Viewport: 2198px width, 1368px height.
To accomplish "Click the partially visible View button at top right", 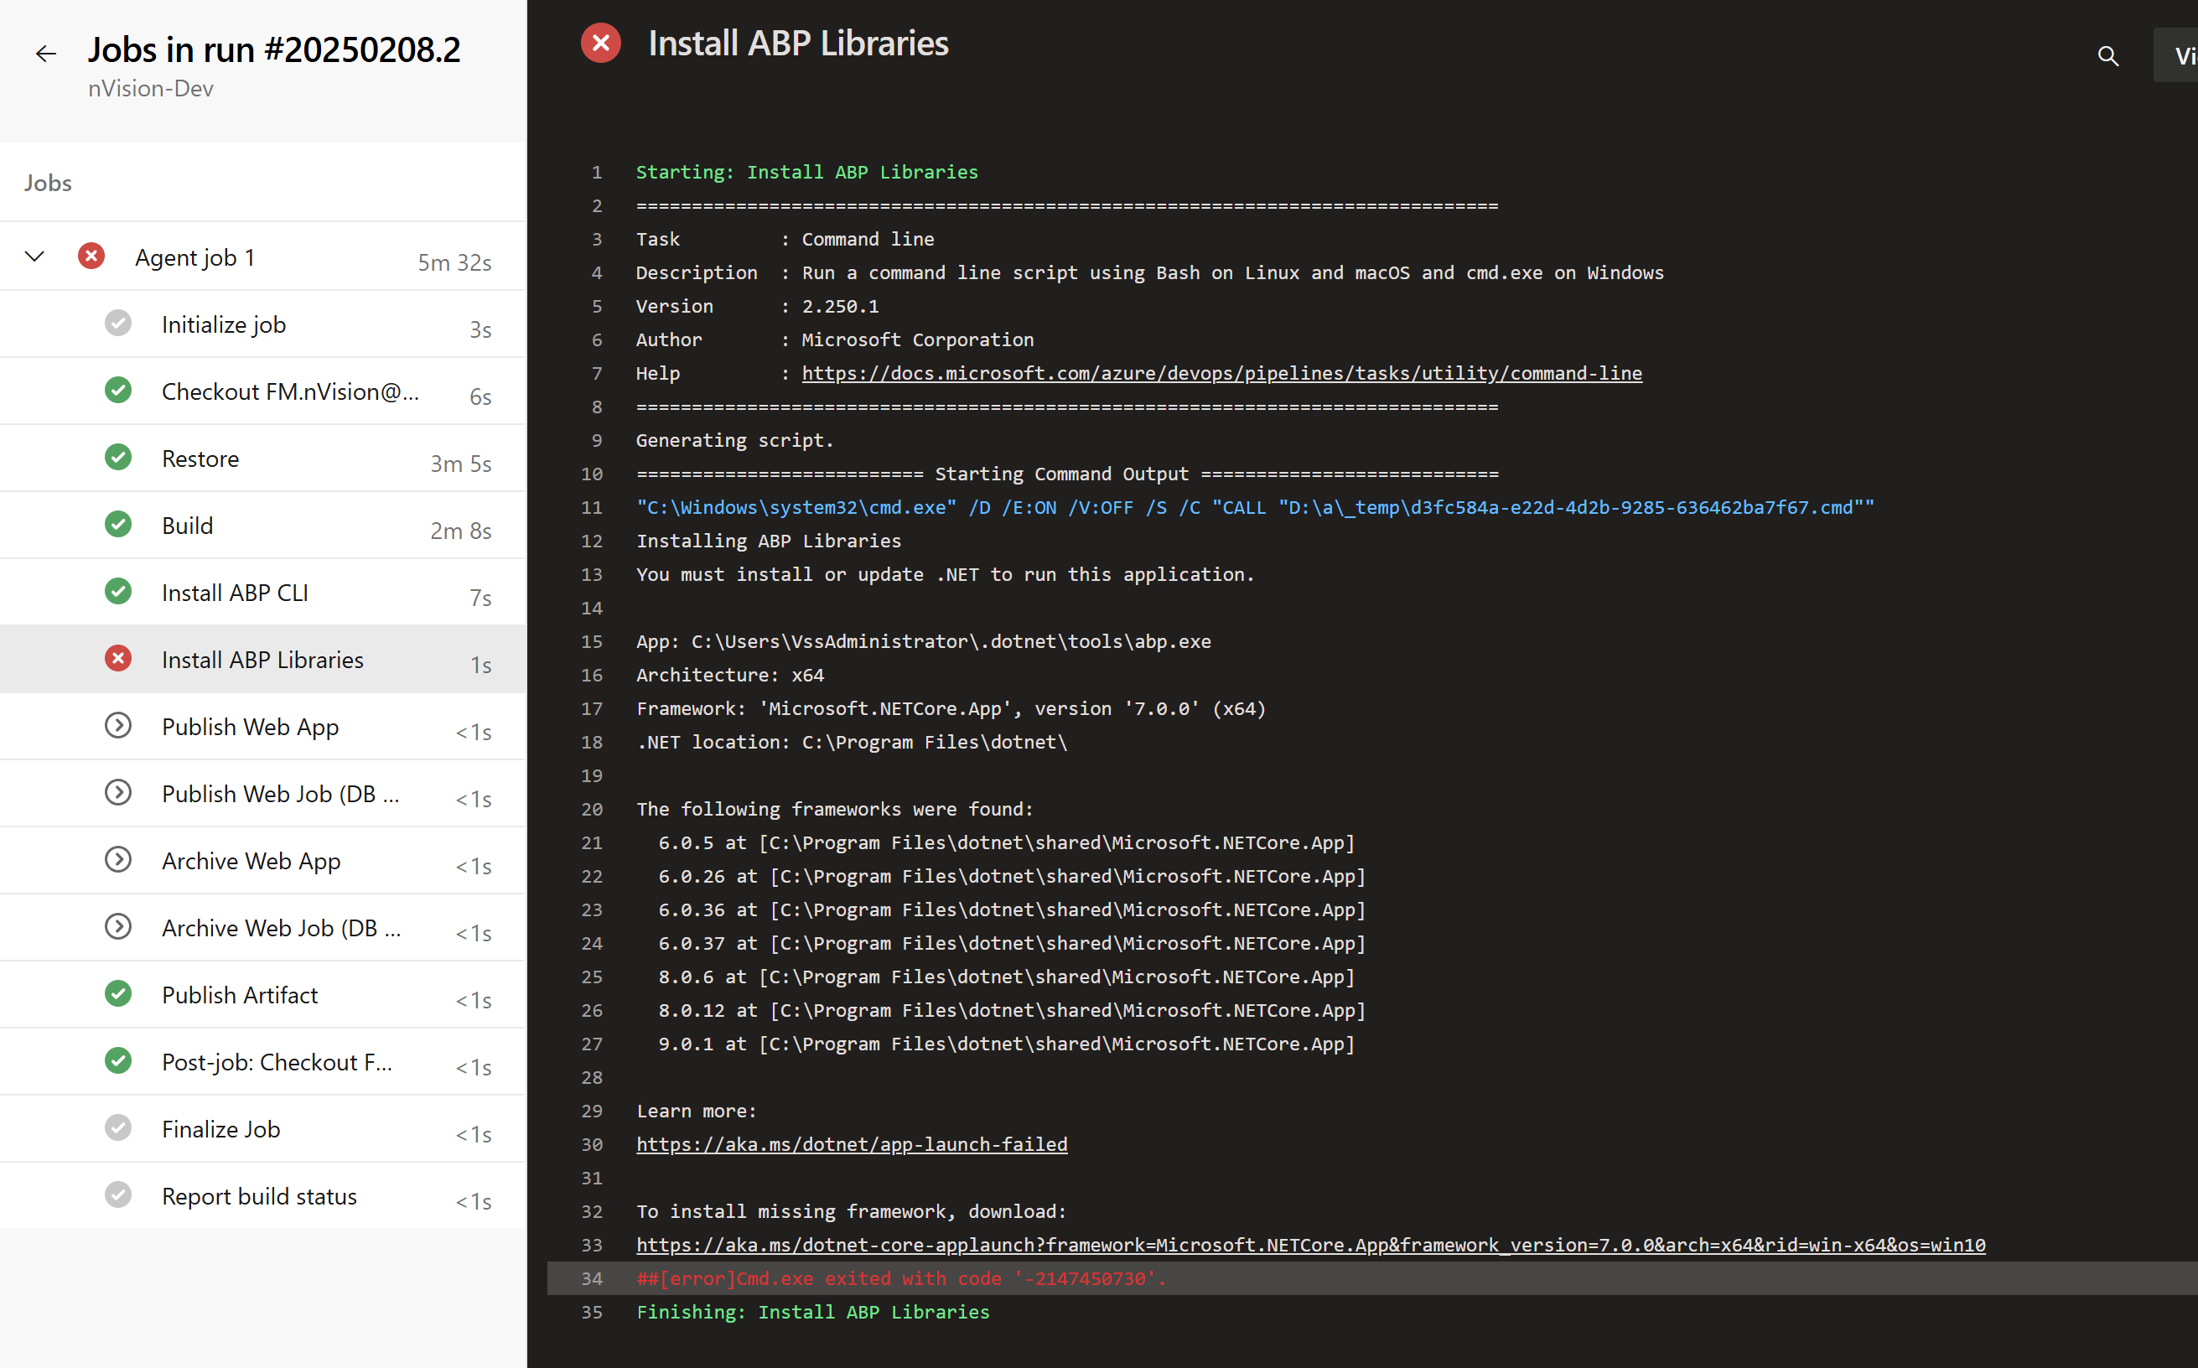I will pos(2180,56).
